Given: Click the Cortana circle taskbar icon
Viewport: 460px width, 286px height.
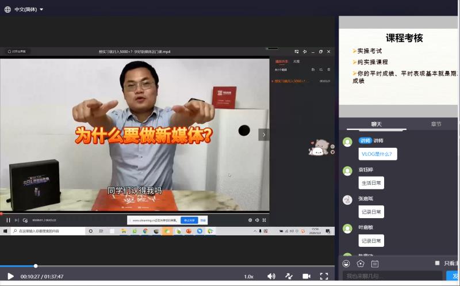Looking at the screenshot, I should 91,231.
